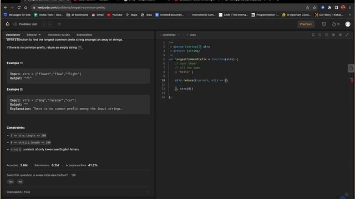Answer Yes to seen in interview

tap(11, 182)
